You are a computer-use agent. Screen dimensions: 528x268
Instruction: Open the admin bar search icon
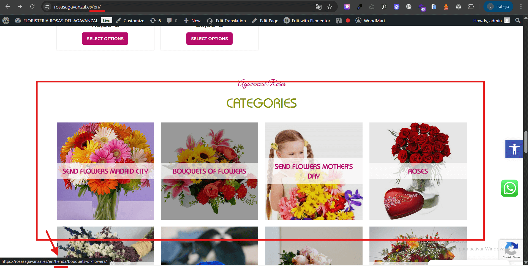pos(518,21)
